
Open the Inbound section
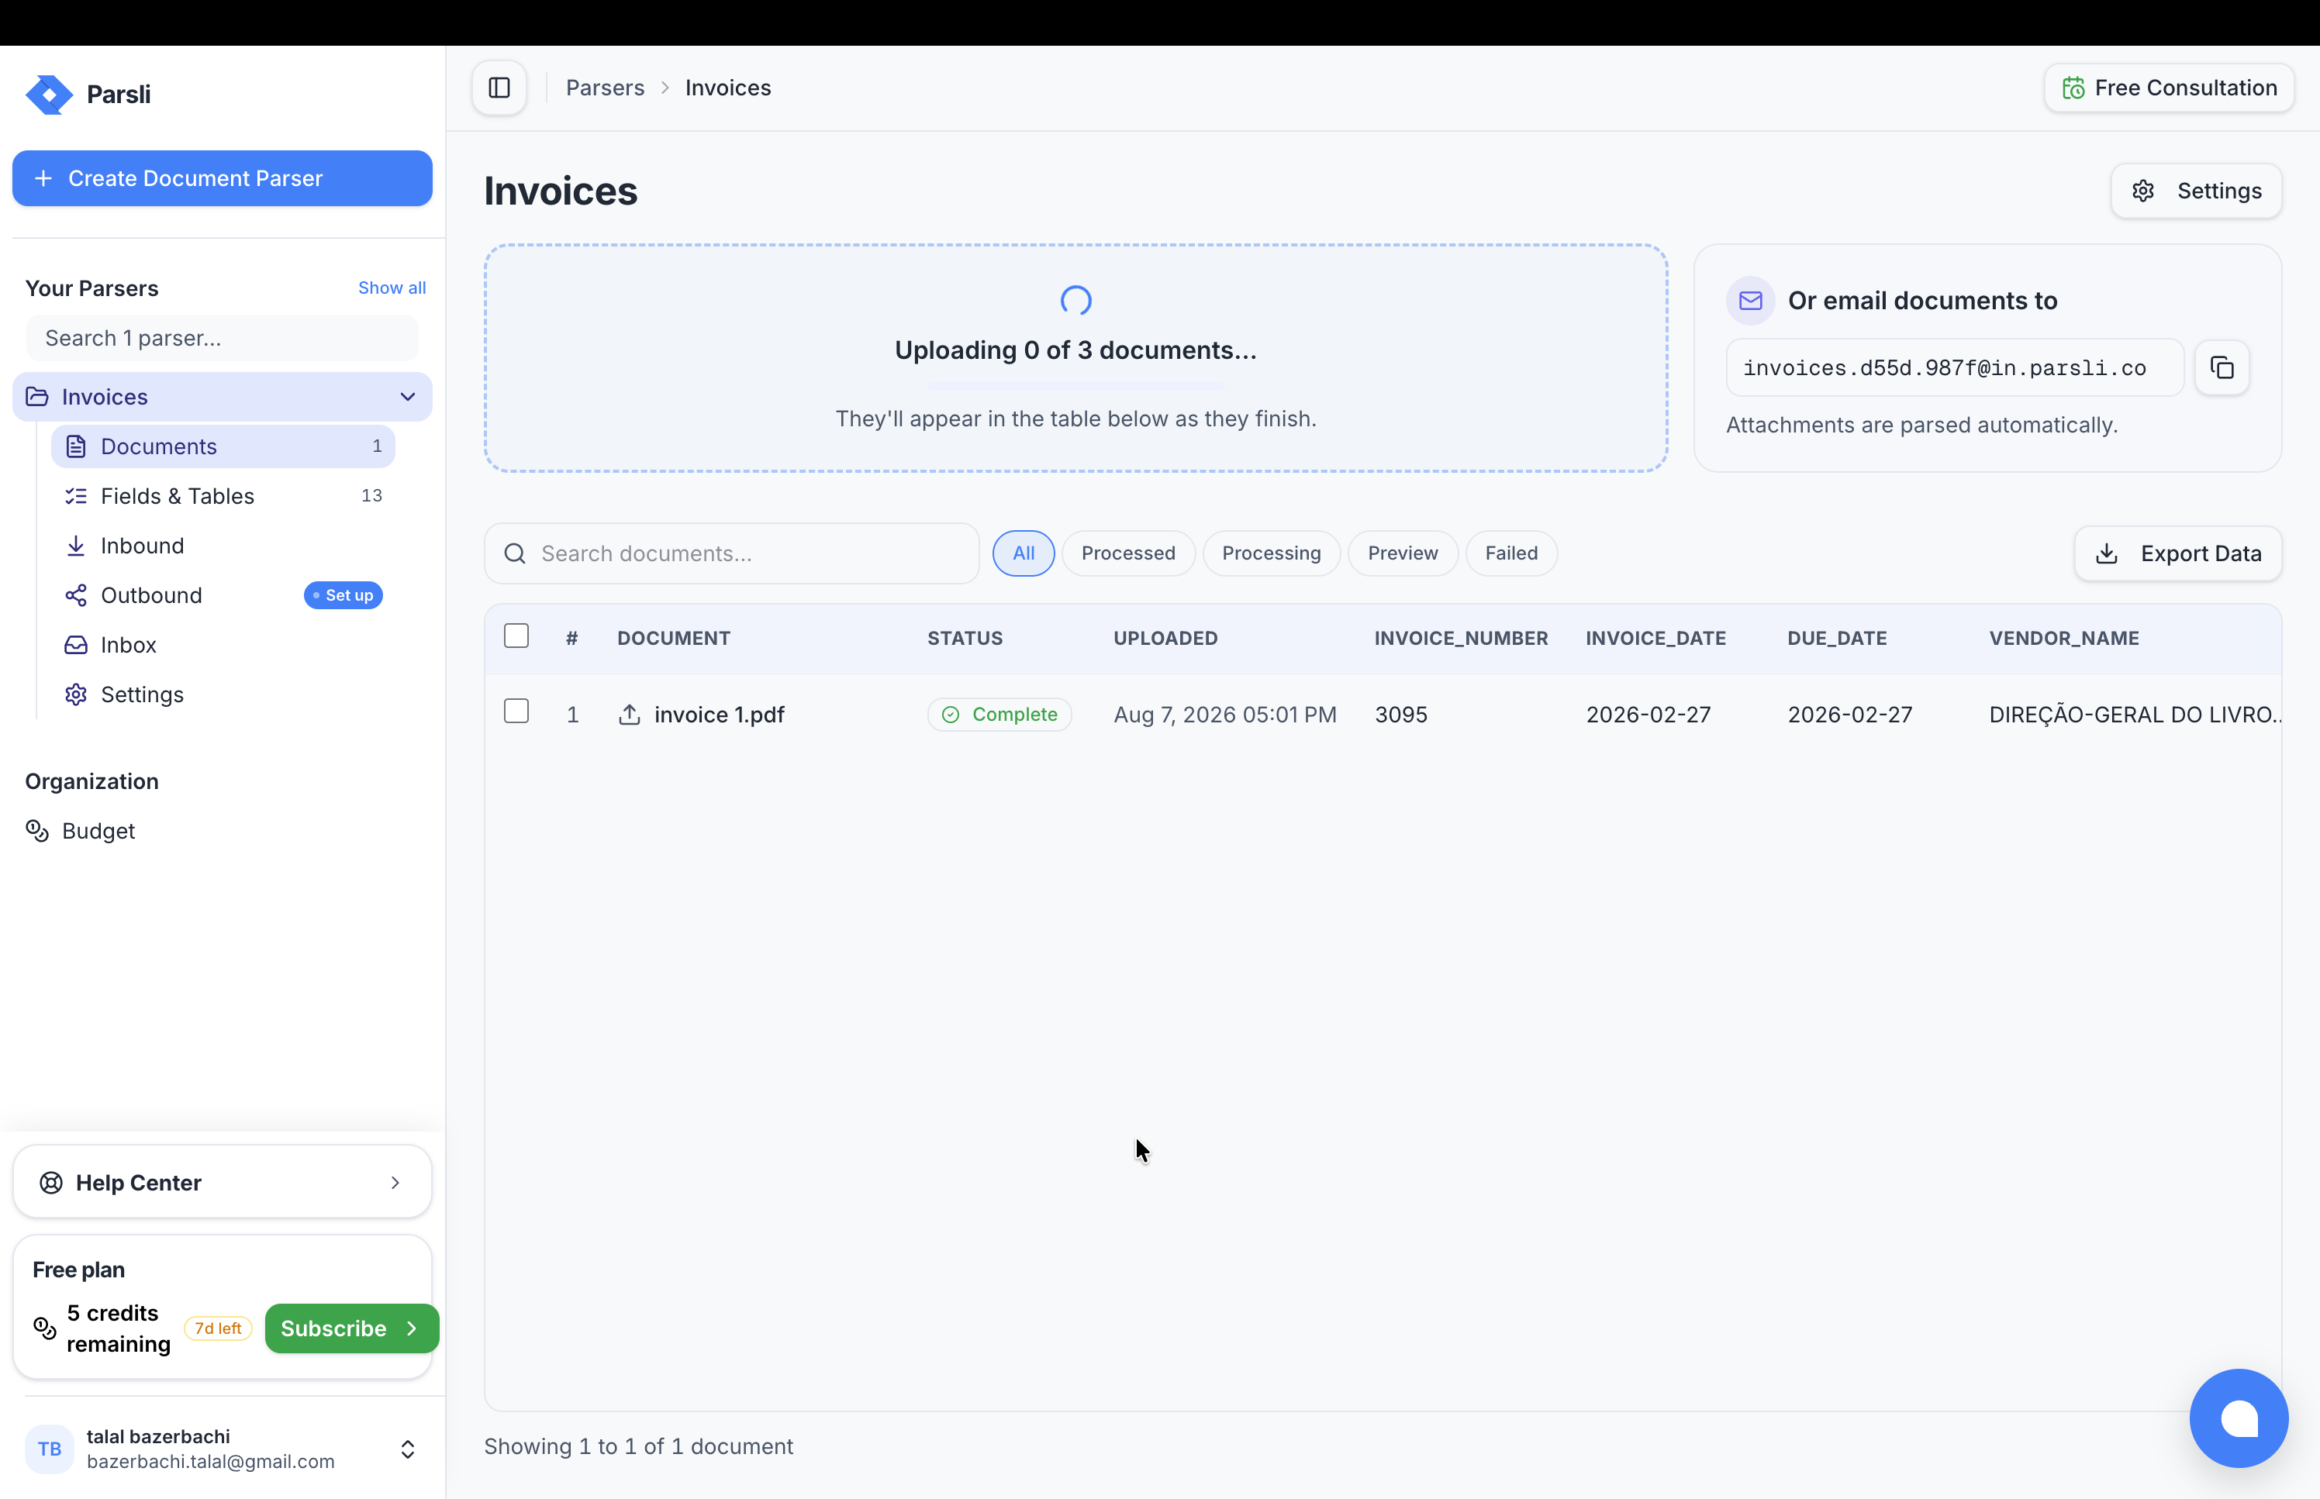223,546
